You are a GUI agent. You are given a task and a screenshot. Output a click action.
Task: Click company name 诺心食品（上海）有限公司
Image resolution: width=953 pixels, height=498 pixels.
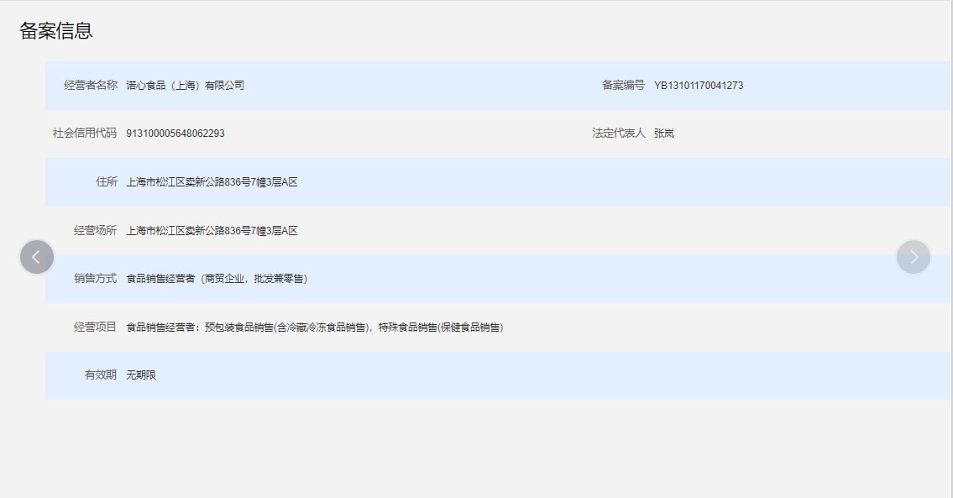pos(185,86)
